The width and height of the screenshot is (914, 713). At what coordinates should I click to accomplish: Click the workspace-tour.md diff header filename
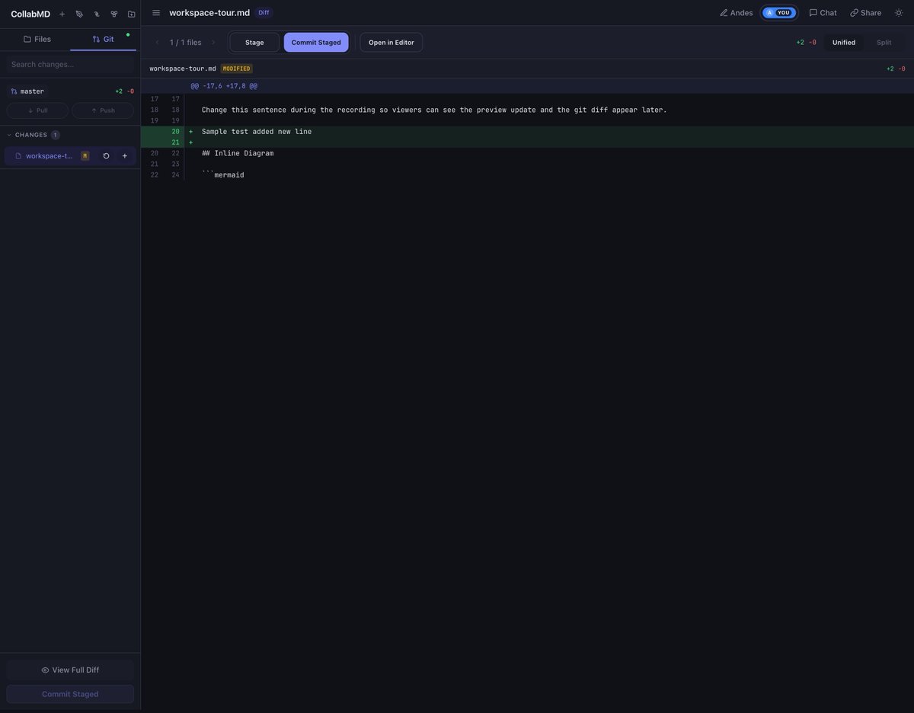[x=183, y=69]
